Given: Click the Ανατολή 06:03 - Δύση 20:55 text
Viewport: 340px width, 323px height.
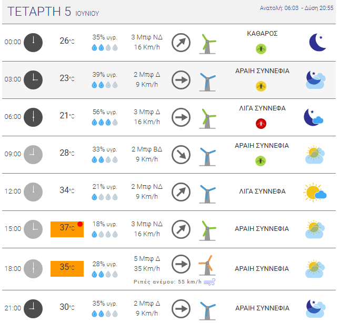Looking at the screenshot, I should 296,8.
